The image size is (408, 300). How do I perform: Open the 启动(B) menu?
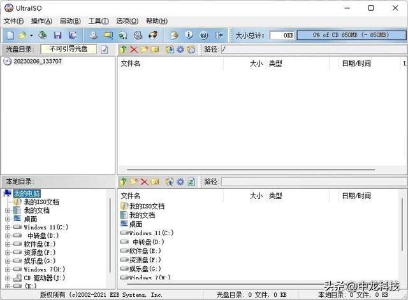70,21
